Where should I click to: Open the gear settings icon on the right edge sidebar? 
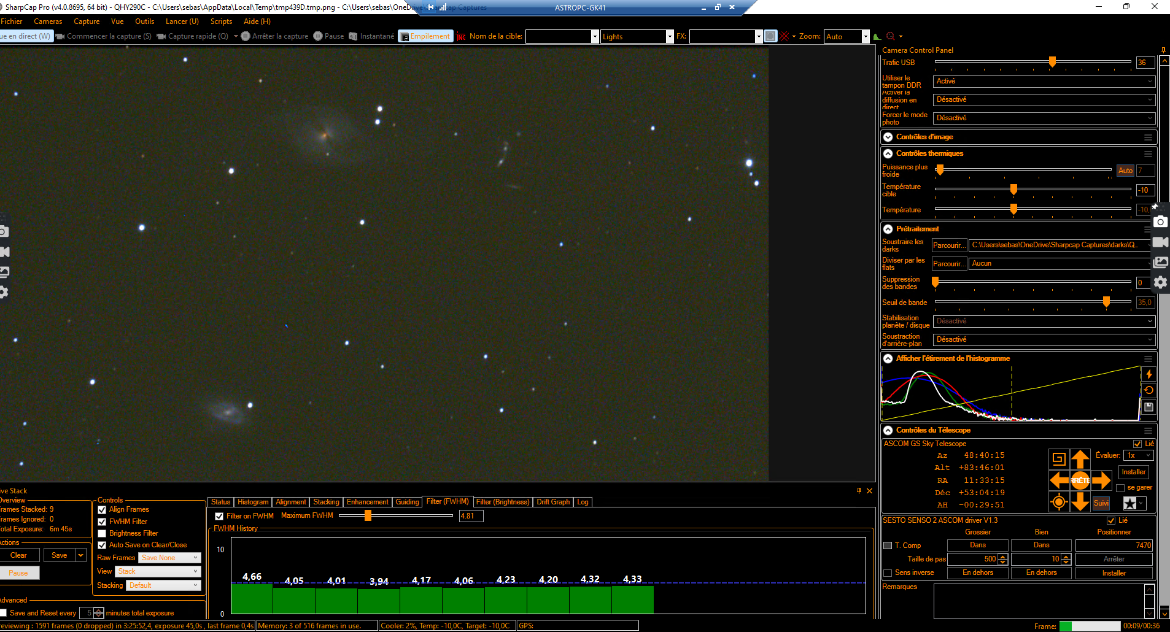click(x=1160, y=282)
